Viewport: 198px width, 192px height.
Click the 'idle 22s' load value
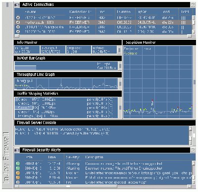pyautogui.click(x=168, y=22)
